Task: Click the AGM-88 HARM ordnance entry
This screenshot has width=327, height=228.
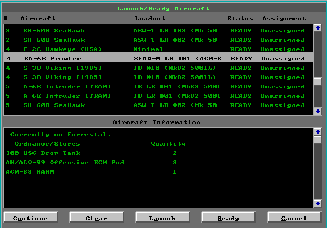Action: pyautogui.click(x=30, y=172)
